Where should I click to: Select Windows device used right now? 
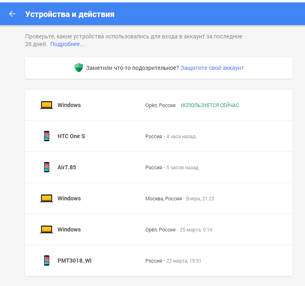pyautogui.click(x=69, y=105)
